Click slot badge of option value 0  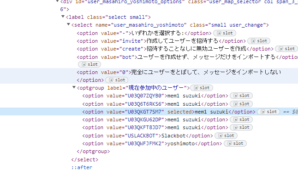coord(117,80)
